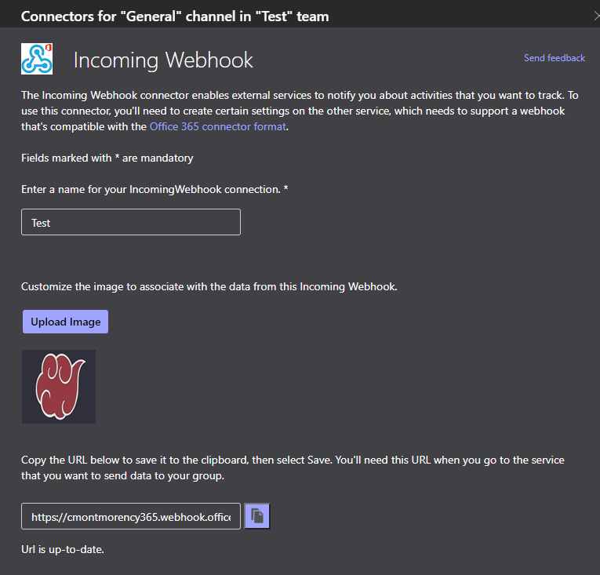This screenshot has height=575, width=600.
Task: Focus the connection name field containing Test
Action: click(131, 222)
